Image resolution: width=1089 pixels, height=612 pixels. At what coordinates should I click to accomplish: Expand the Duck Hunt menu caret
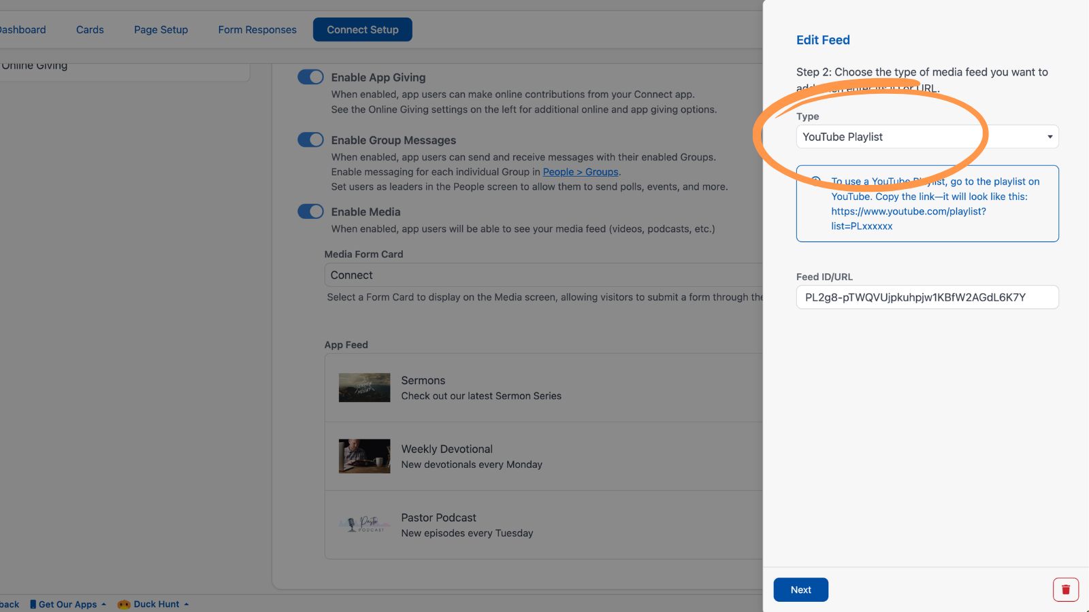tap(186, 604)
